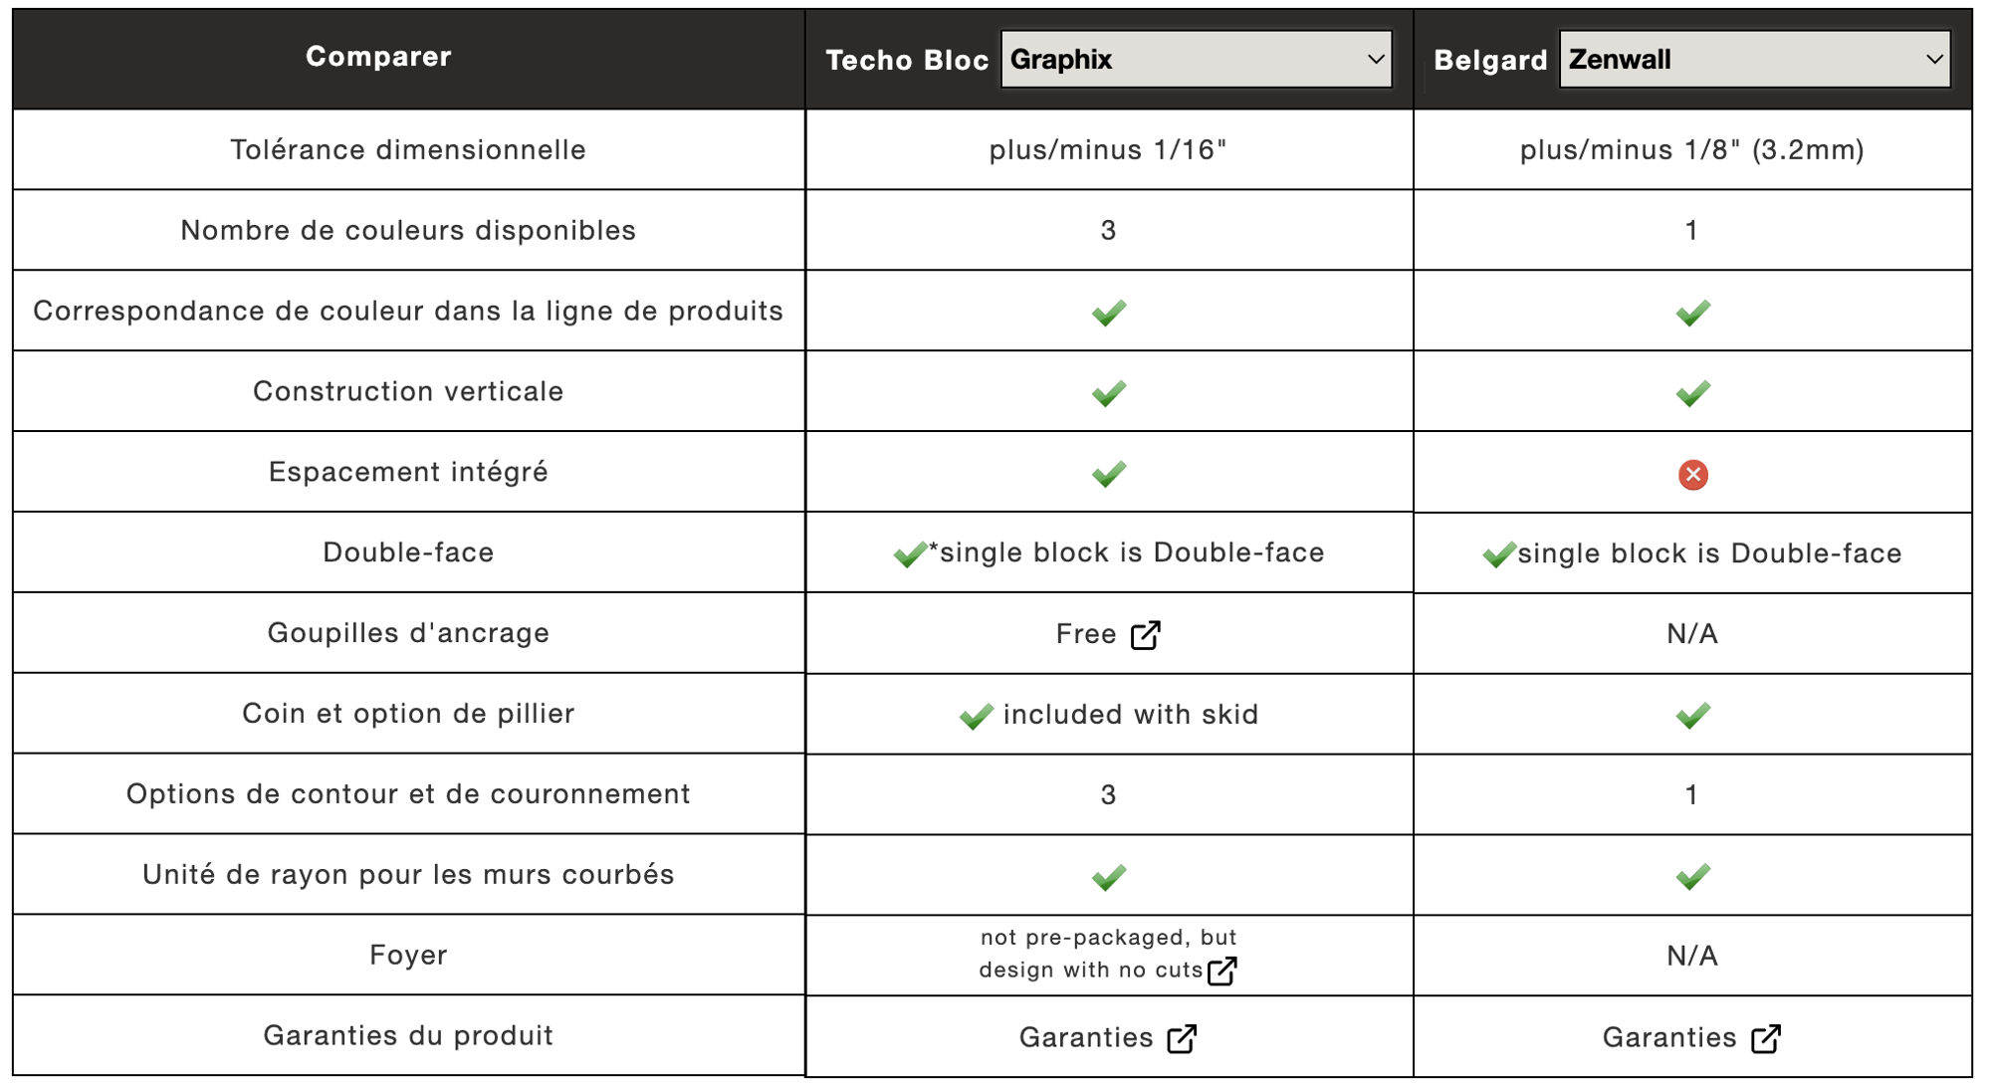Click checkmark beside 'included with skid'
Viewport: 1991px width, 1088px height.
pyautogui.click(x=977, y=716)
